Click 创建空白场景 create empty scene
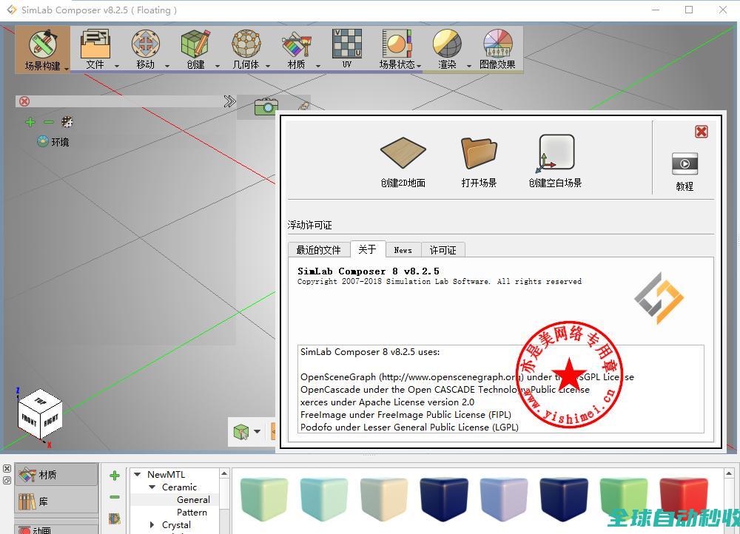Viewport: 740px width, 534px height. point(556,153)
